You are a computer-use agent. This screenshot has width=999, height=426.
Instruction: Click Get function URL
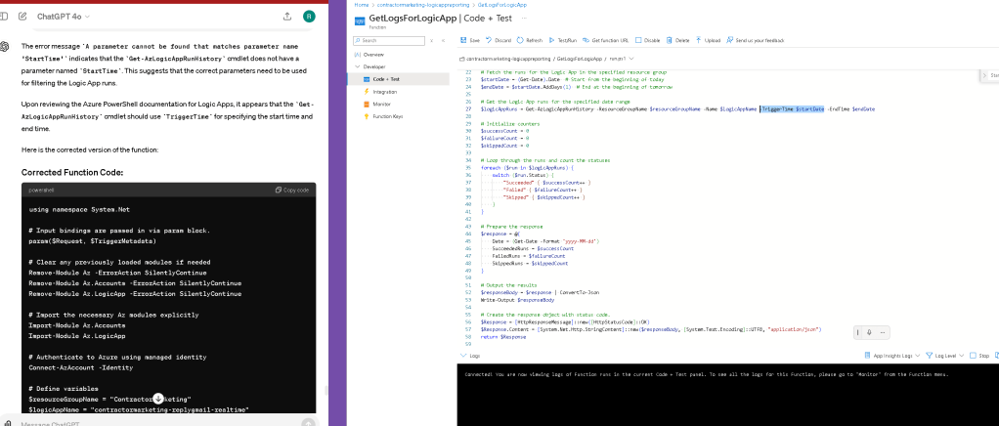606,40
